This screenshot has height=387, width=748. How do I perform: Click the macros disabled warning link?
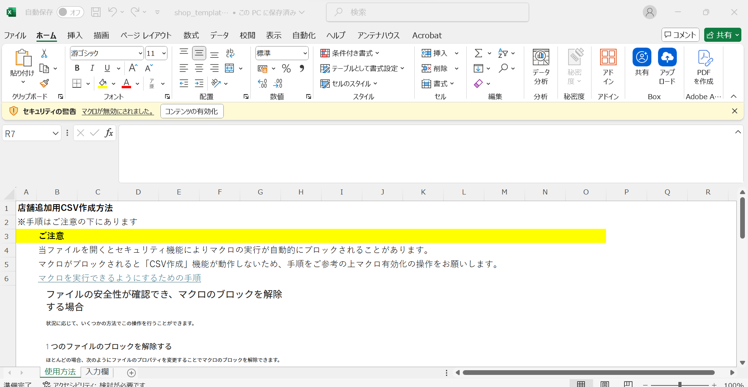click(x=117, y=111)
